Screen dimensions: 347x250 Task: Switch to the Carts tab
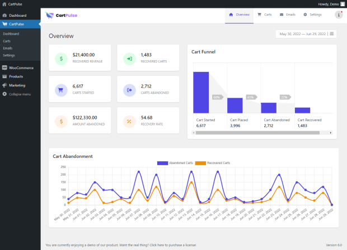264,15
